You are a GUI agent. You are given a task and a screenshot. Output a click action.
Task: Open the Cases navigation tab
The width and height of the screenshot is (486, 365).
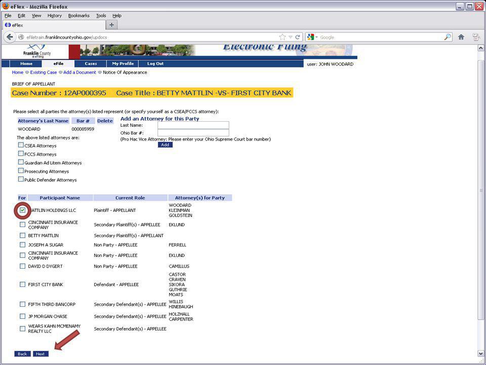[x=91, y=64]
